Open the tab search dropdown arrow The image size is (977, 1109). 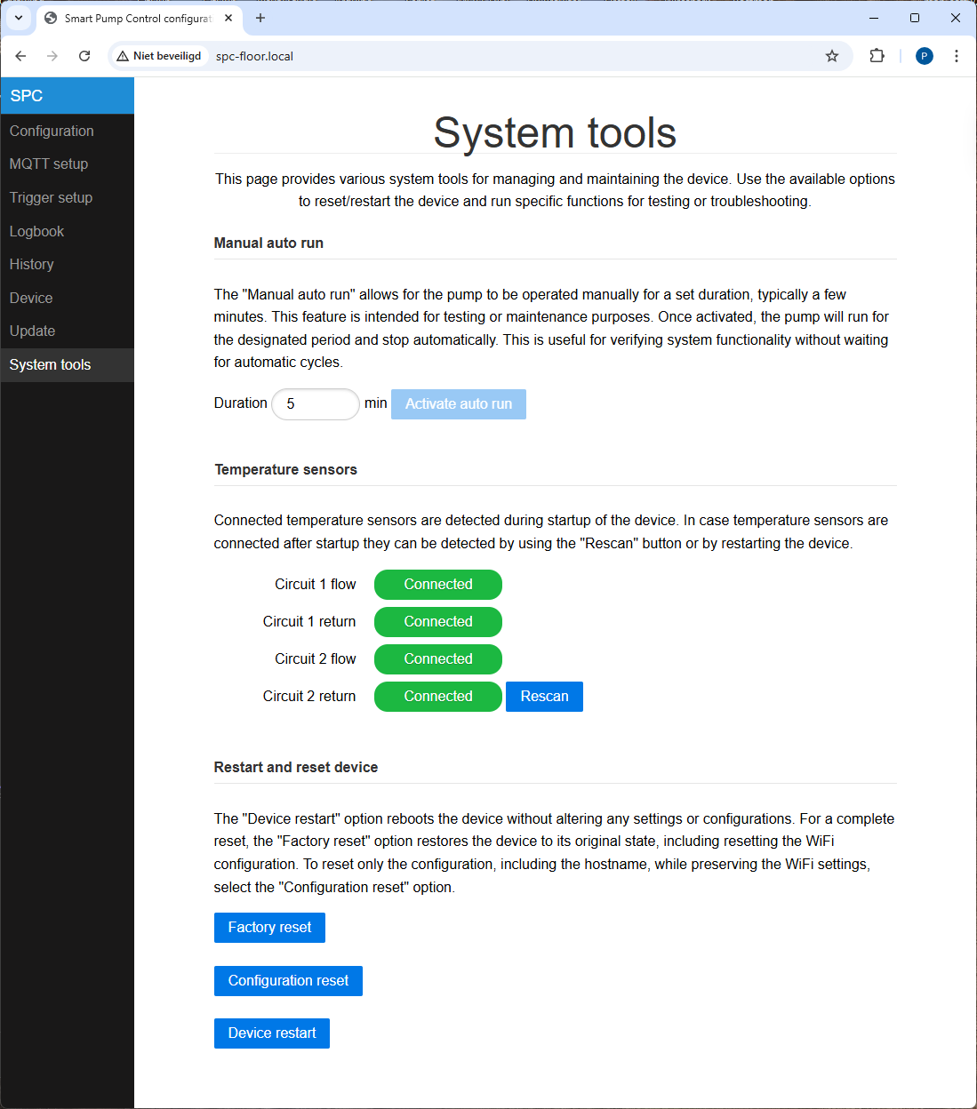pos(19,18)
